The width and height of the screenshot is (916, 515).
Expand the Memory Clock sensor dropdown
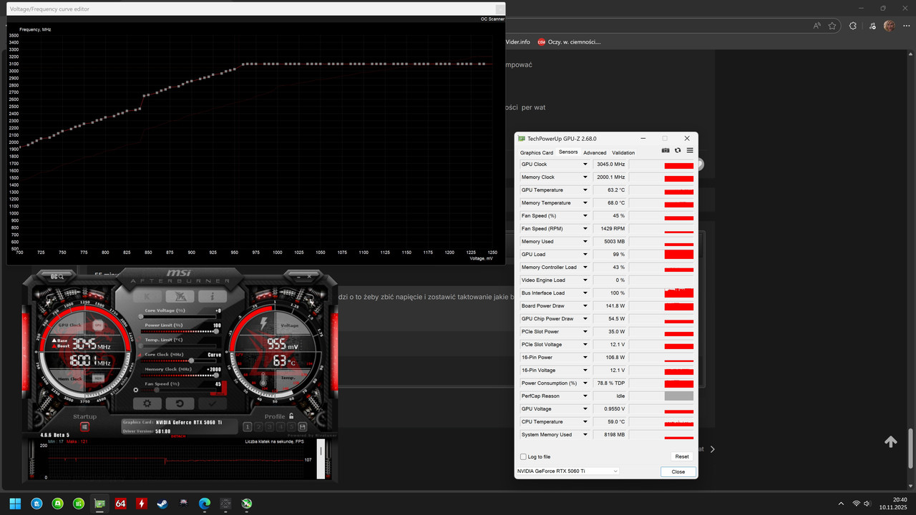pyautogui.click(x=585, y=177)
